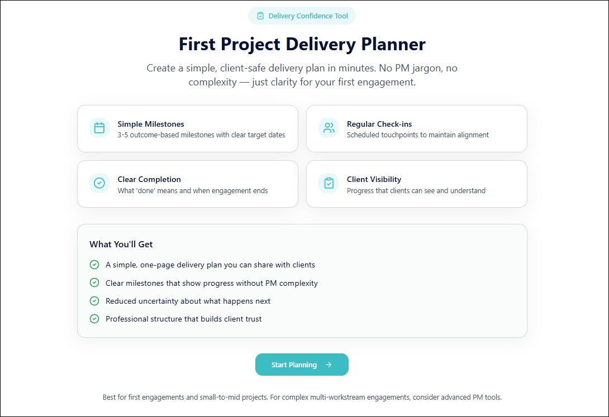
Task: Click the What You'll Get heading
Action: point(121,245)
